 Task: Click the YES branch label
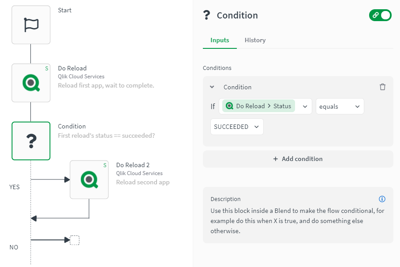(15, 187)
